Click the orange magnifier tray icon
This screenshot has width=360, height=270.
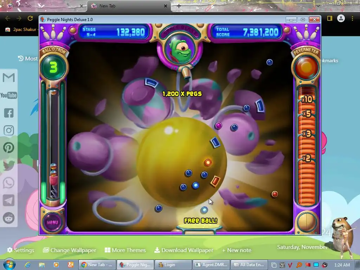(299, 265)
